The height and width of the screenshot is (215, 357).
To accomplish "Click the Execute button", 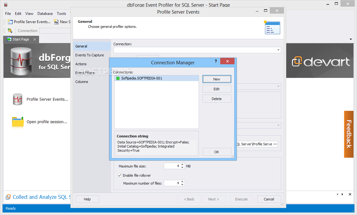I will click(x=241, y=199).
